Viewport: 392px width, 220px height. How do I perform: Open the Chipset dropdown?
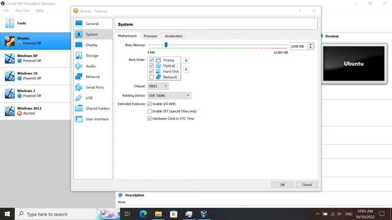(x=158, y=86)
